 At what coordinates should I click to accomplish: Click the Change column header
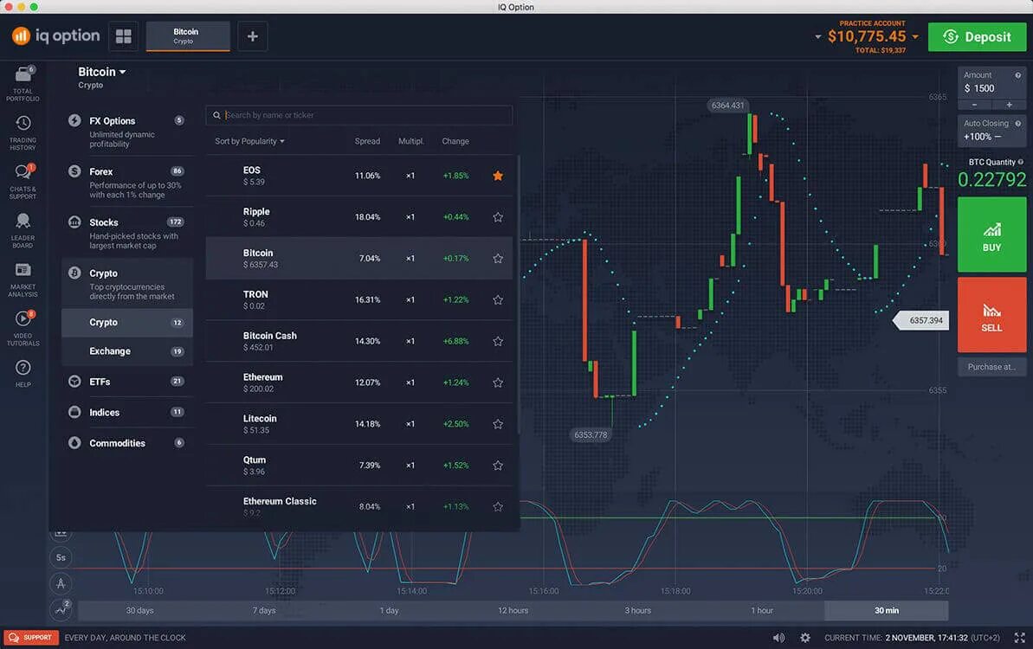coord(455,141)
